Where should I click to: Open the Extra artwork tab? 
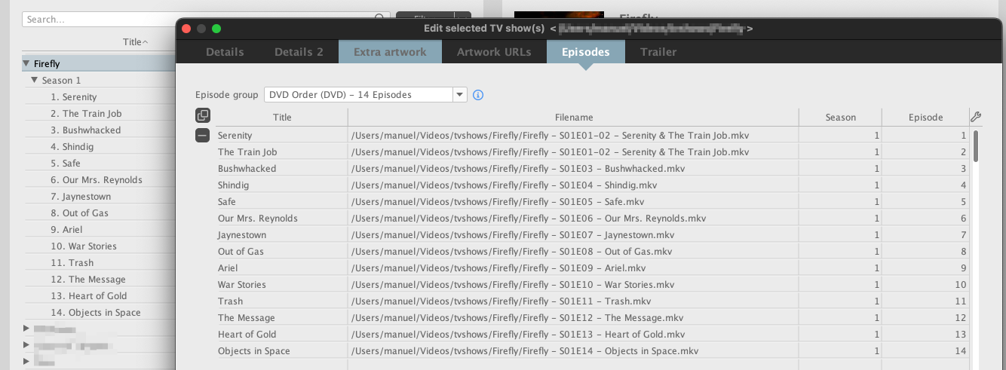point(390,52)
